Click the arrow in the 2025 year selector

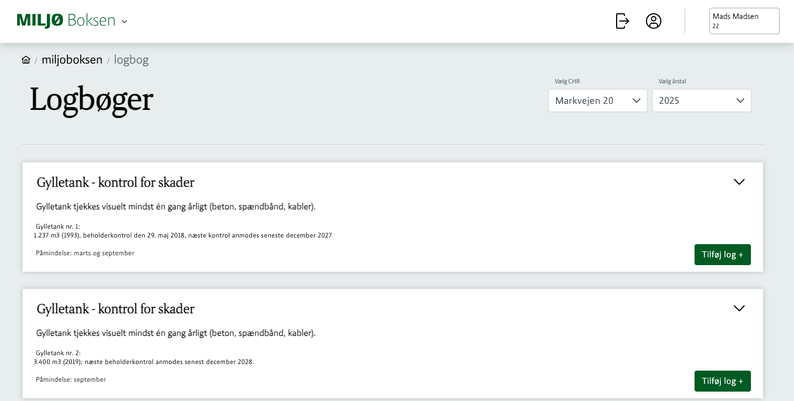tap(740, 101)
